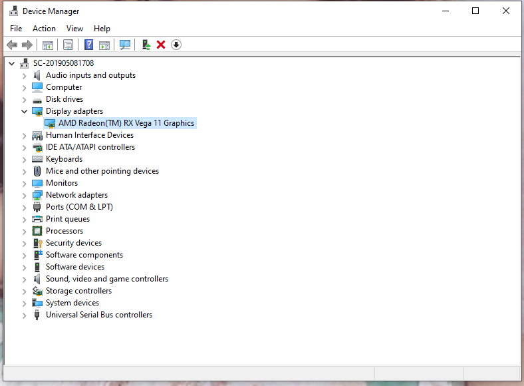This screenshot has height=386, width=524.
Task: Click Device Manager title bar app icon
Action: click(14, 11)
